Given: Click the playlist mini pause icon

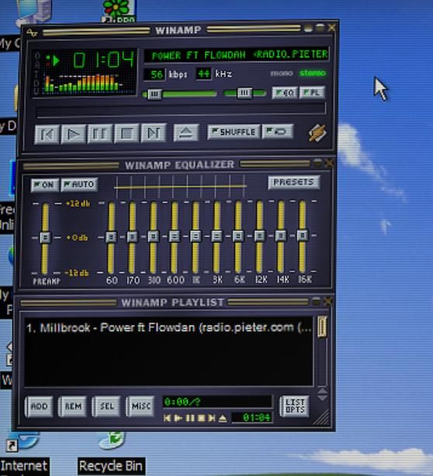Looking at the screenshot, I should tap(190, 419).
